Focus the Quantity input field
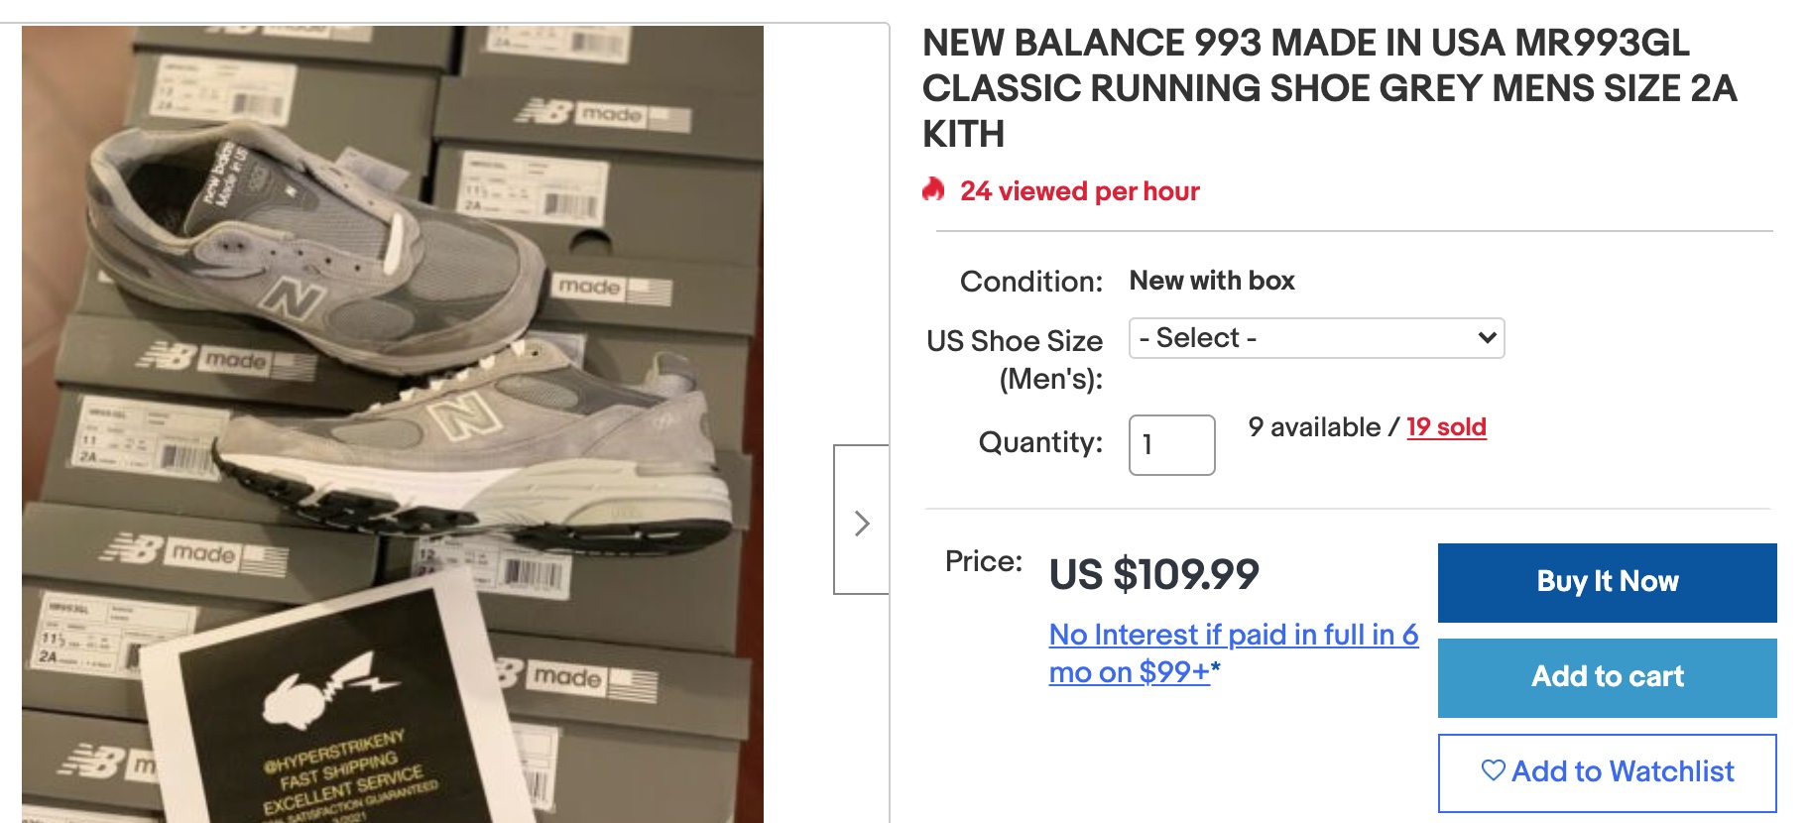 tap(1171, 445)
